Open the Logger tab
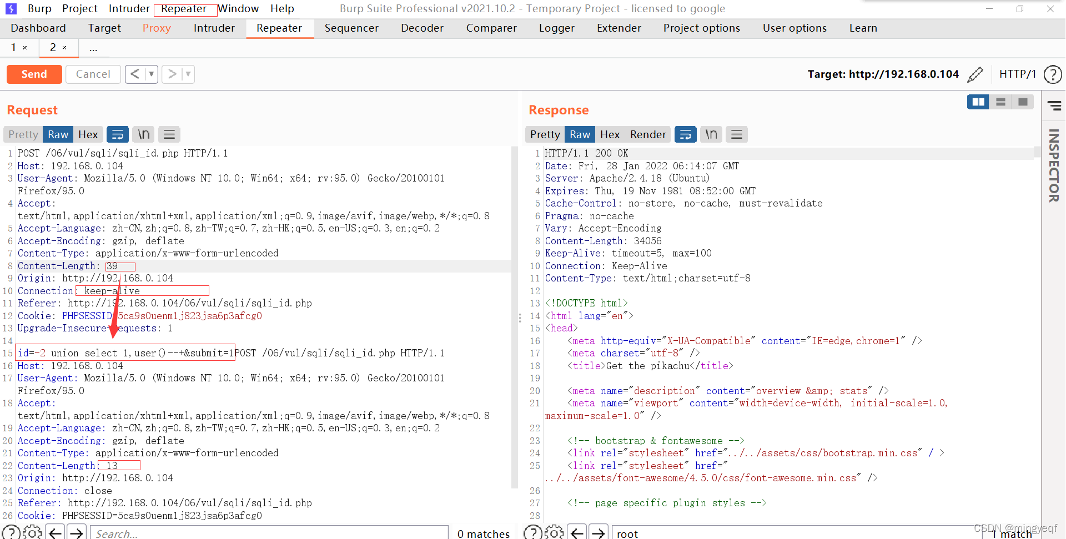The image size is (1066, 539). pos(557,28)
